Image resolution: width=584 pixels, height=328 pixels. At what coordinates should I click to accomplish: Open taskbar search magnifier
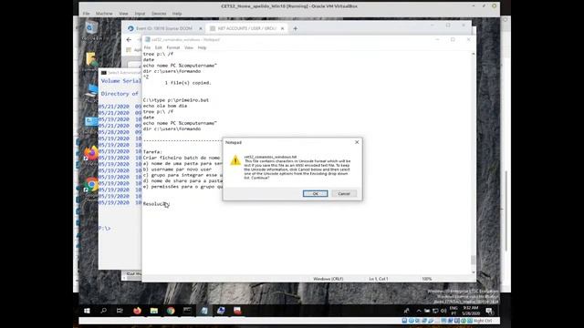(x=103, y=311)
